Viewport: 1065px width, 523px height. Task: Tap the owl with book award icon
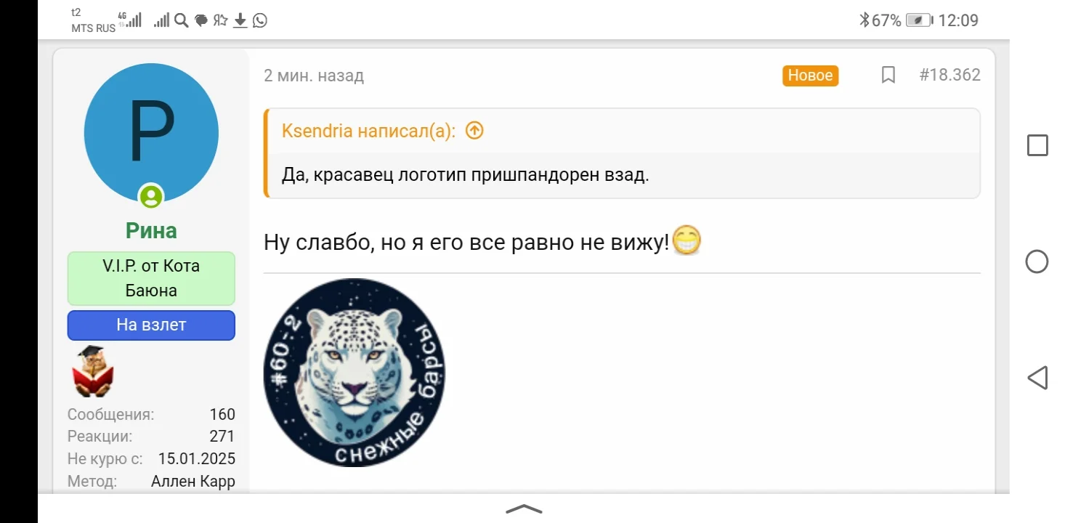(92, 371)
